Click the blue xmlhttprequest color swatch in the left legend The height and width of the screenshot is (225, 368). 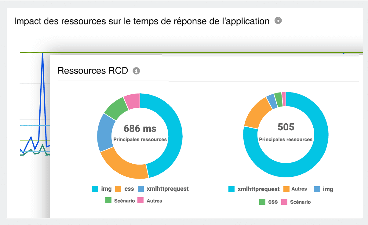pyautogui.click(x=142, y=189)
